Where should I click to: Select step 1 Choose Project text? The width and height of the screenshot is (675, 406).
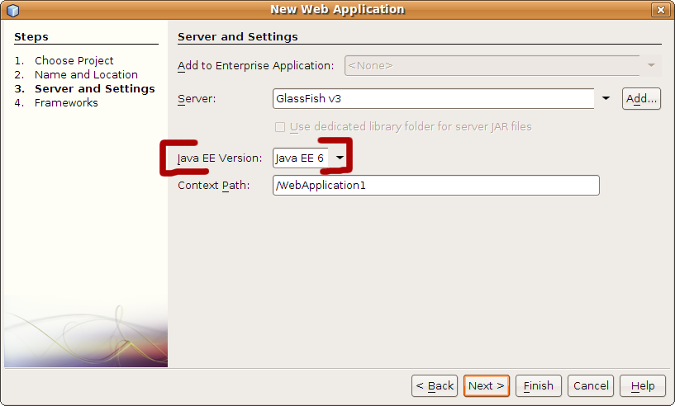tap(74, 60)
